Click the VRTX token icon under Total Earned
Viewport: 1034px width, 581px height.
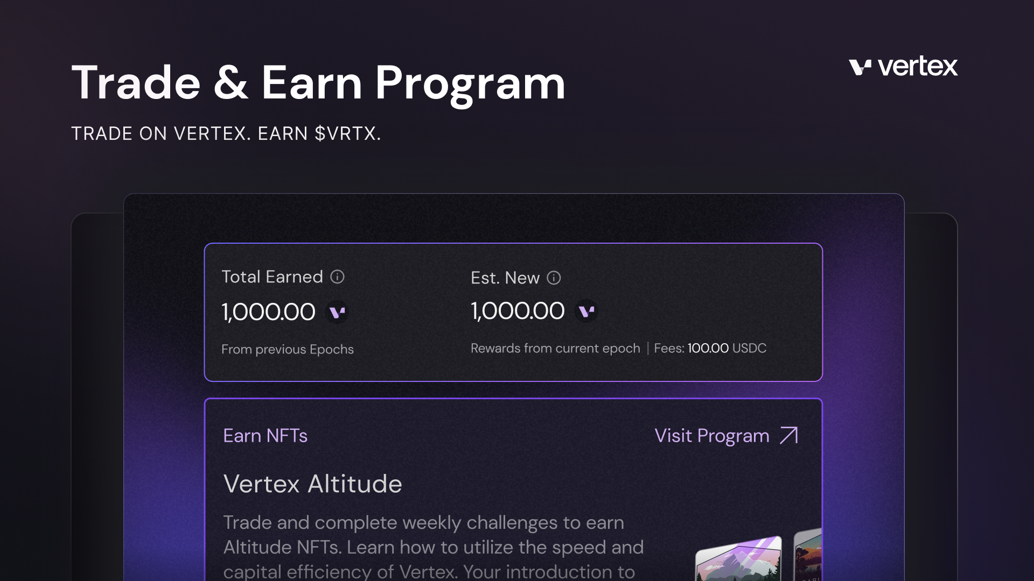(337, 312)
